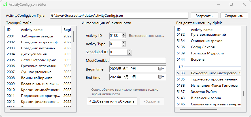Decrement Scheduled ID spinner down
251x117 pixels.
pyautogui.click(x=129, y=54)
